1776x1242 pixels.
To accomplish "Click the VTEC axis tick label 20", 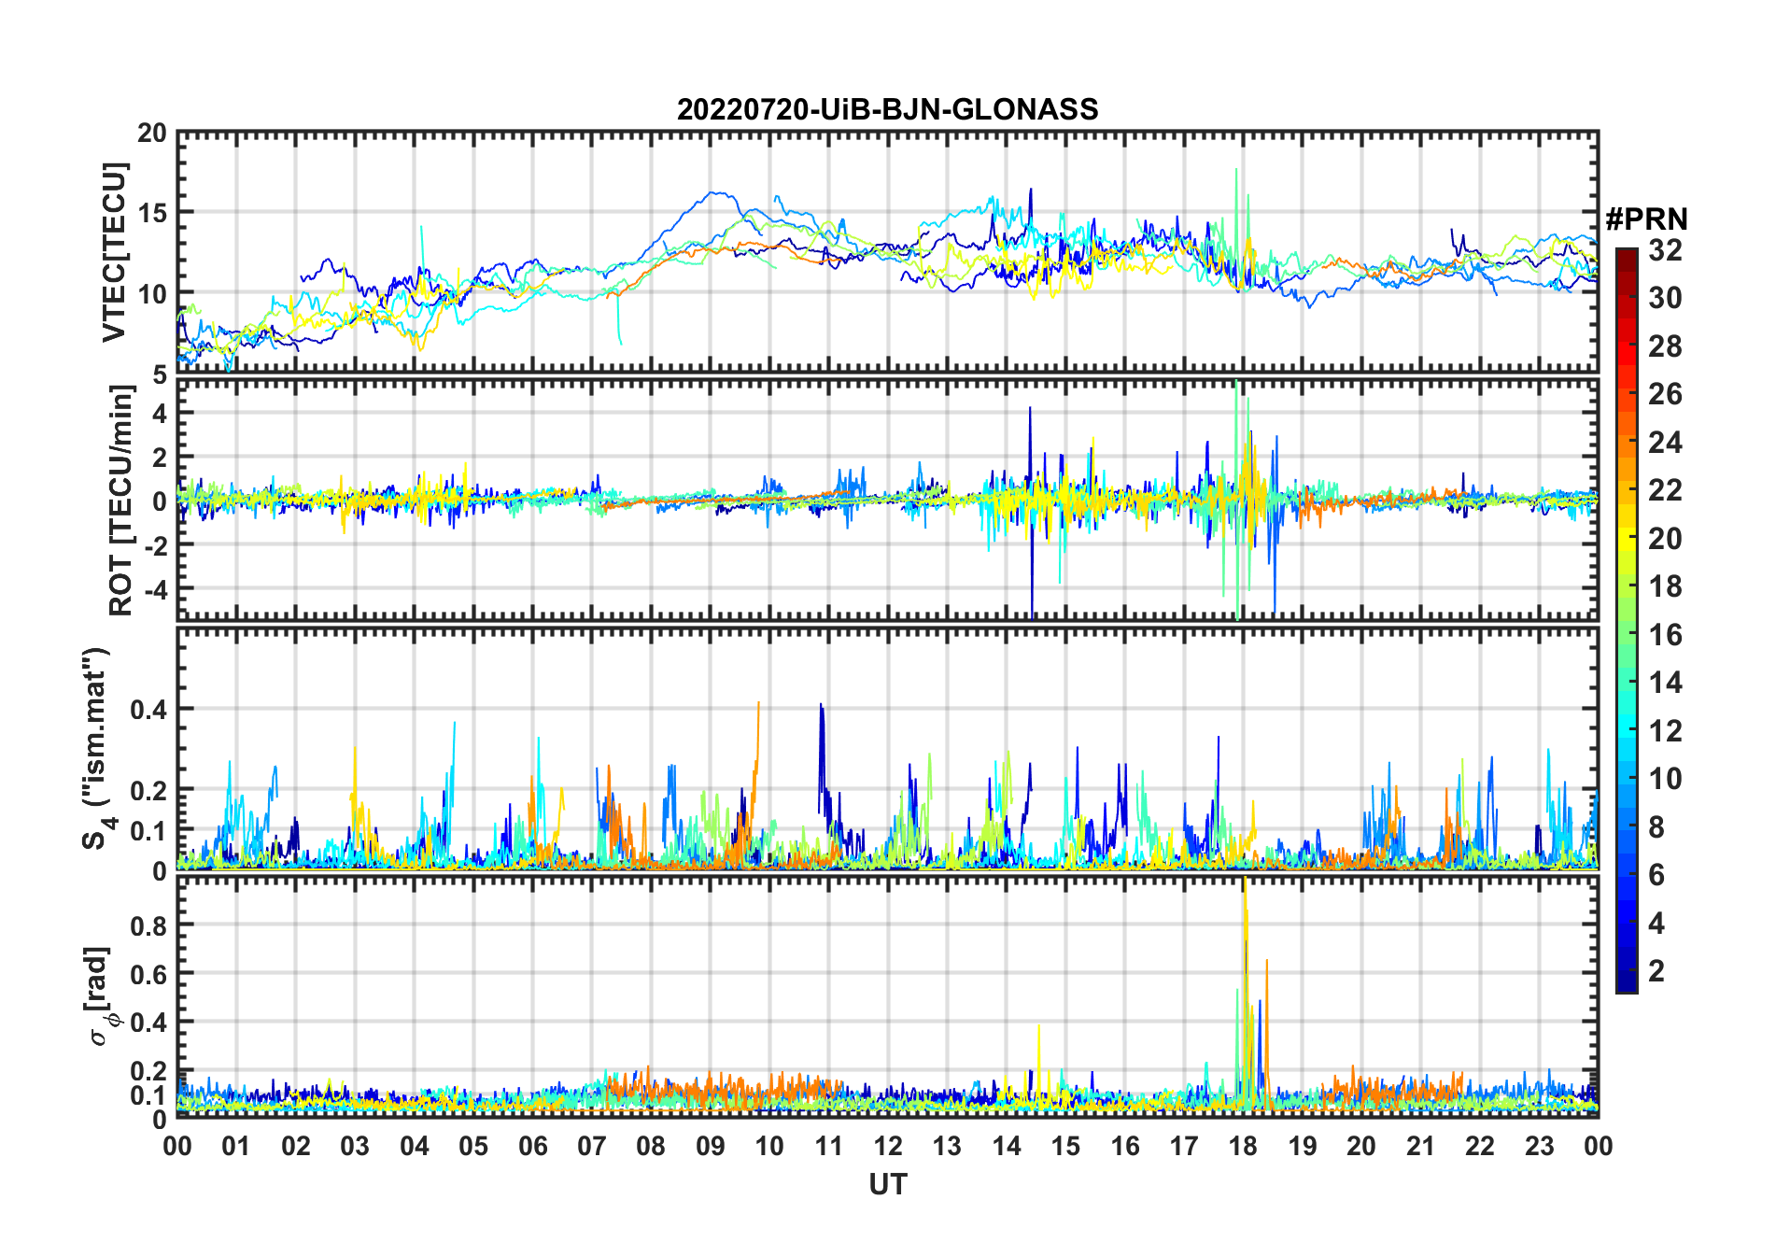I will coord(151,134).
